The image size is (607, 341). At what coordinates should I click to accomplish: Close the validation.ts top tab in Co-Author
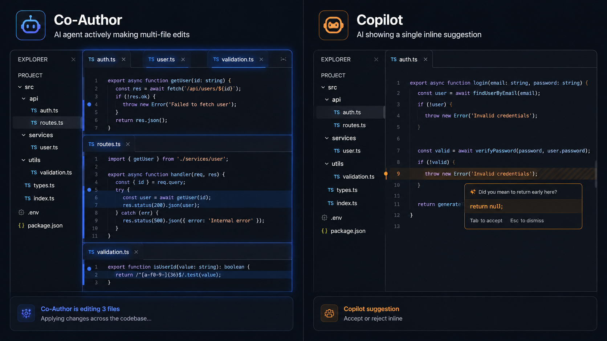(261, 59)
